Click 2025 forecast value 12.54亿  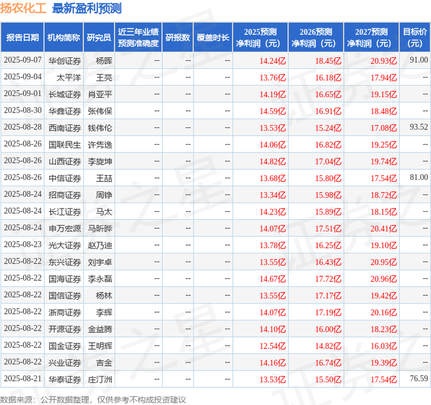coord(273,346)
